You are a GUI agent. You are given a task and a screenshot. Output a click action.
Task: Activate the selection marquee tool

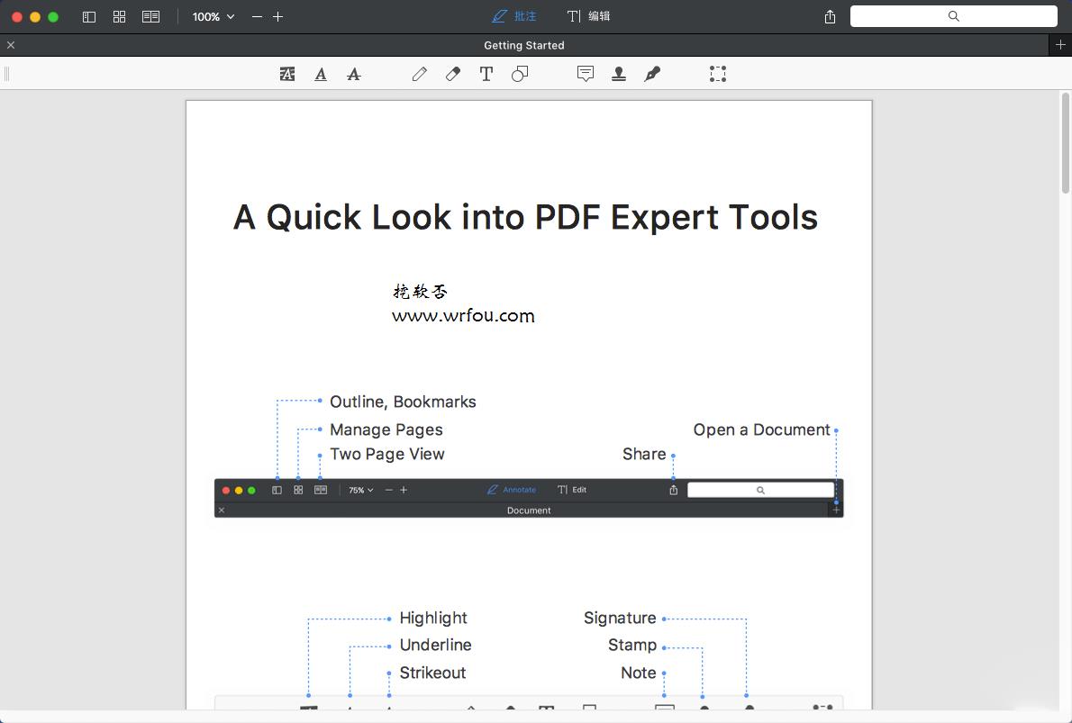click(x=718, y=75)
